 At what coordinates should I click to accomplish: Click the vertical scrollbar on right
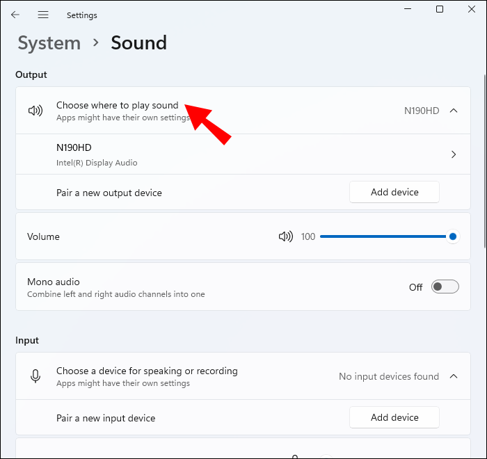[484, 160]
